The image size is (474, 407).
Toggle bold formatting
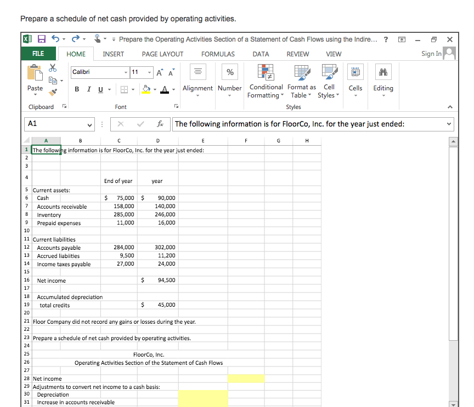[77, 89]
